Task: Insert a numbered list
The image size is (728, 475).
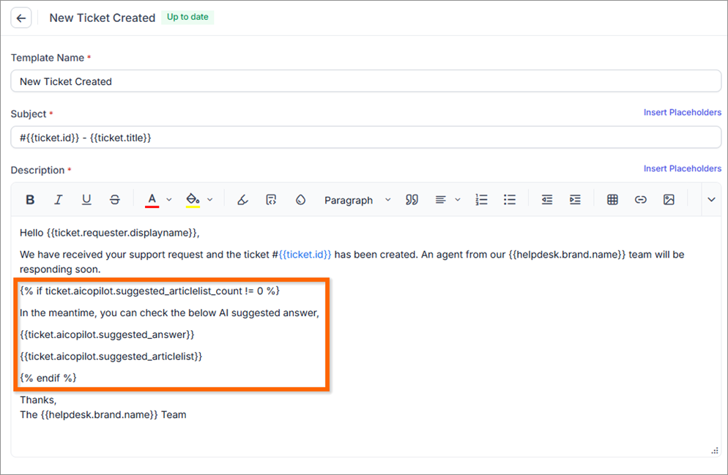Action: [x=481, y=200]
